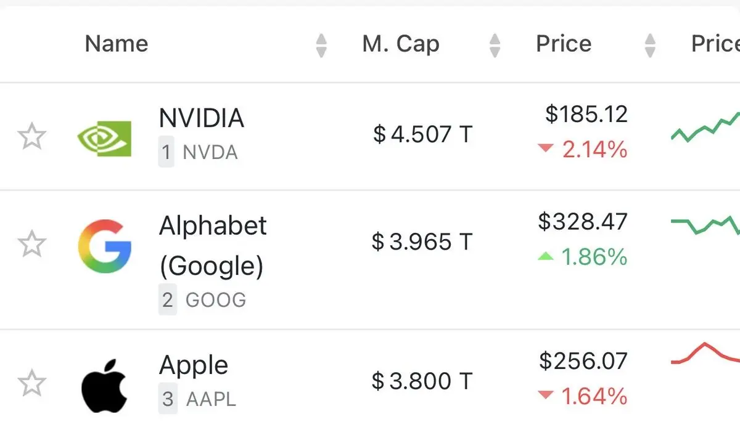Click the Price column header

click(564, 44)
